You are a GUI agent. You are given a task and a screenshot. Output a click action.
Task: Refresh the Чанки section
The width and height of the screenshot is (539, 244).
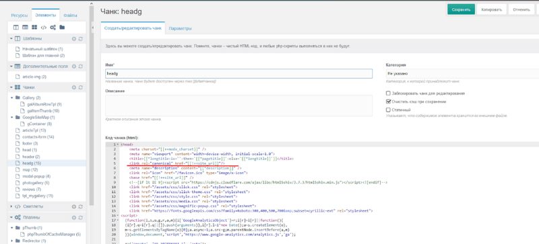tap(80, 87)
